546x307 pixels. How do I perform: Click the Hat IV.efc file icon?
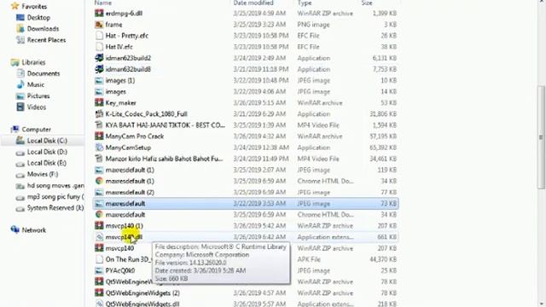click(99, 47)
